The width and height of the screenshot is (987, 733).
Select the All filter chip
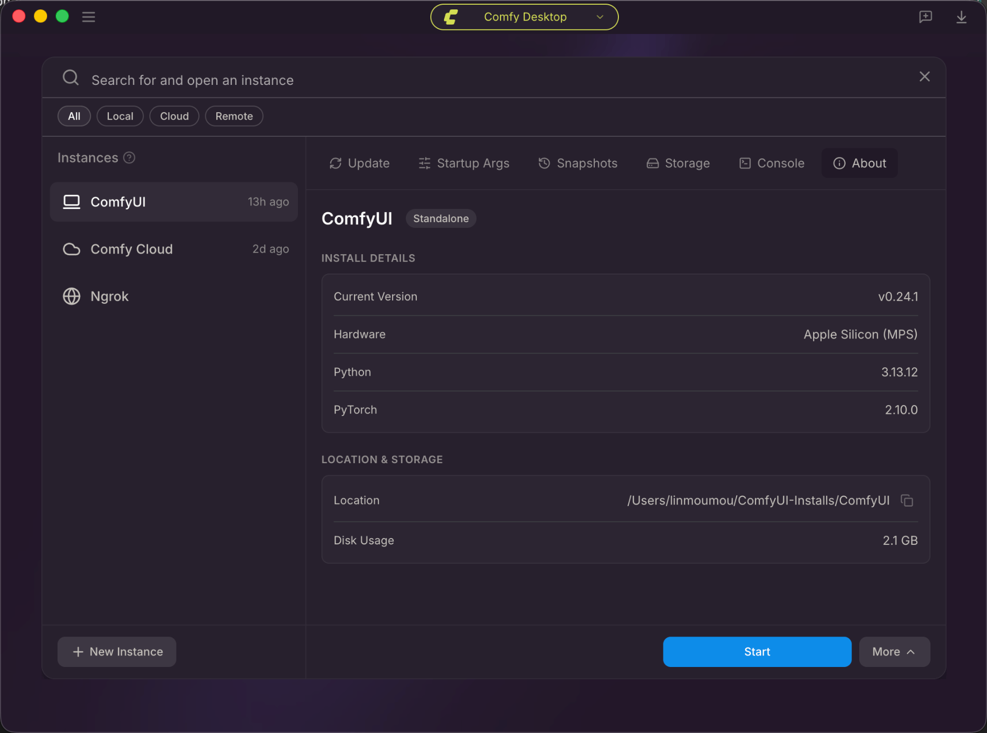(74, 116)
